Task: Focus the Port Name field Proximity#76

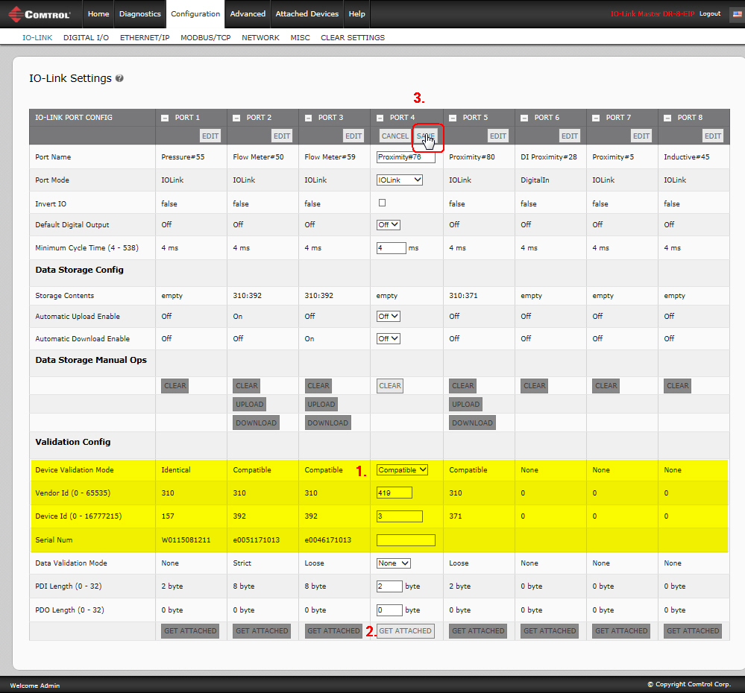Action: pos(406,157)
